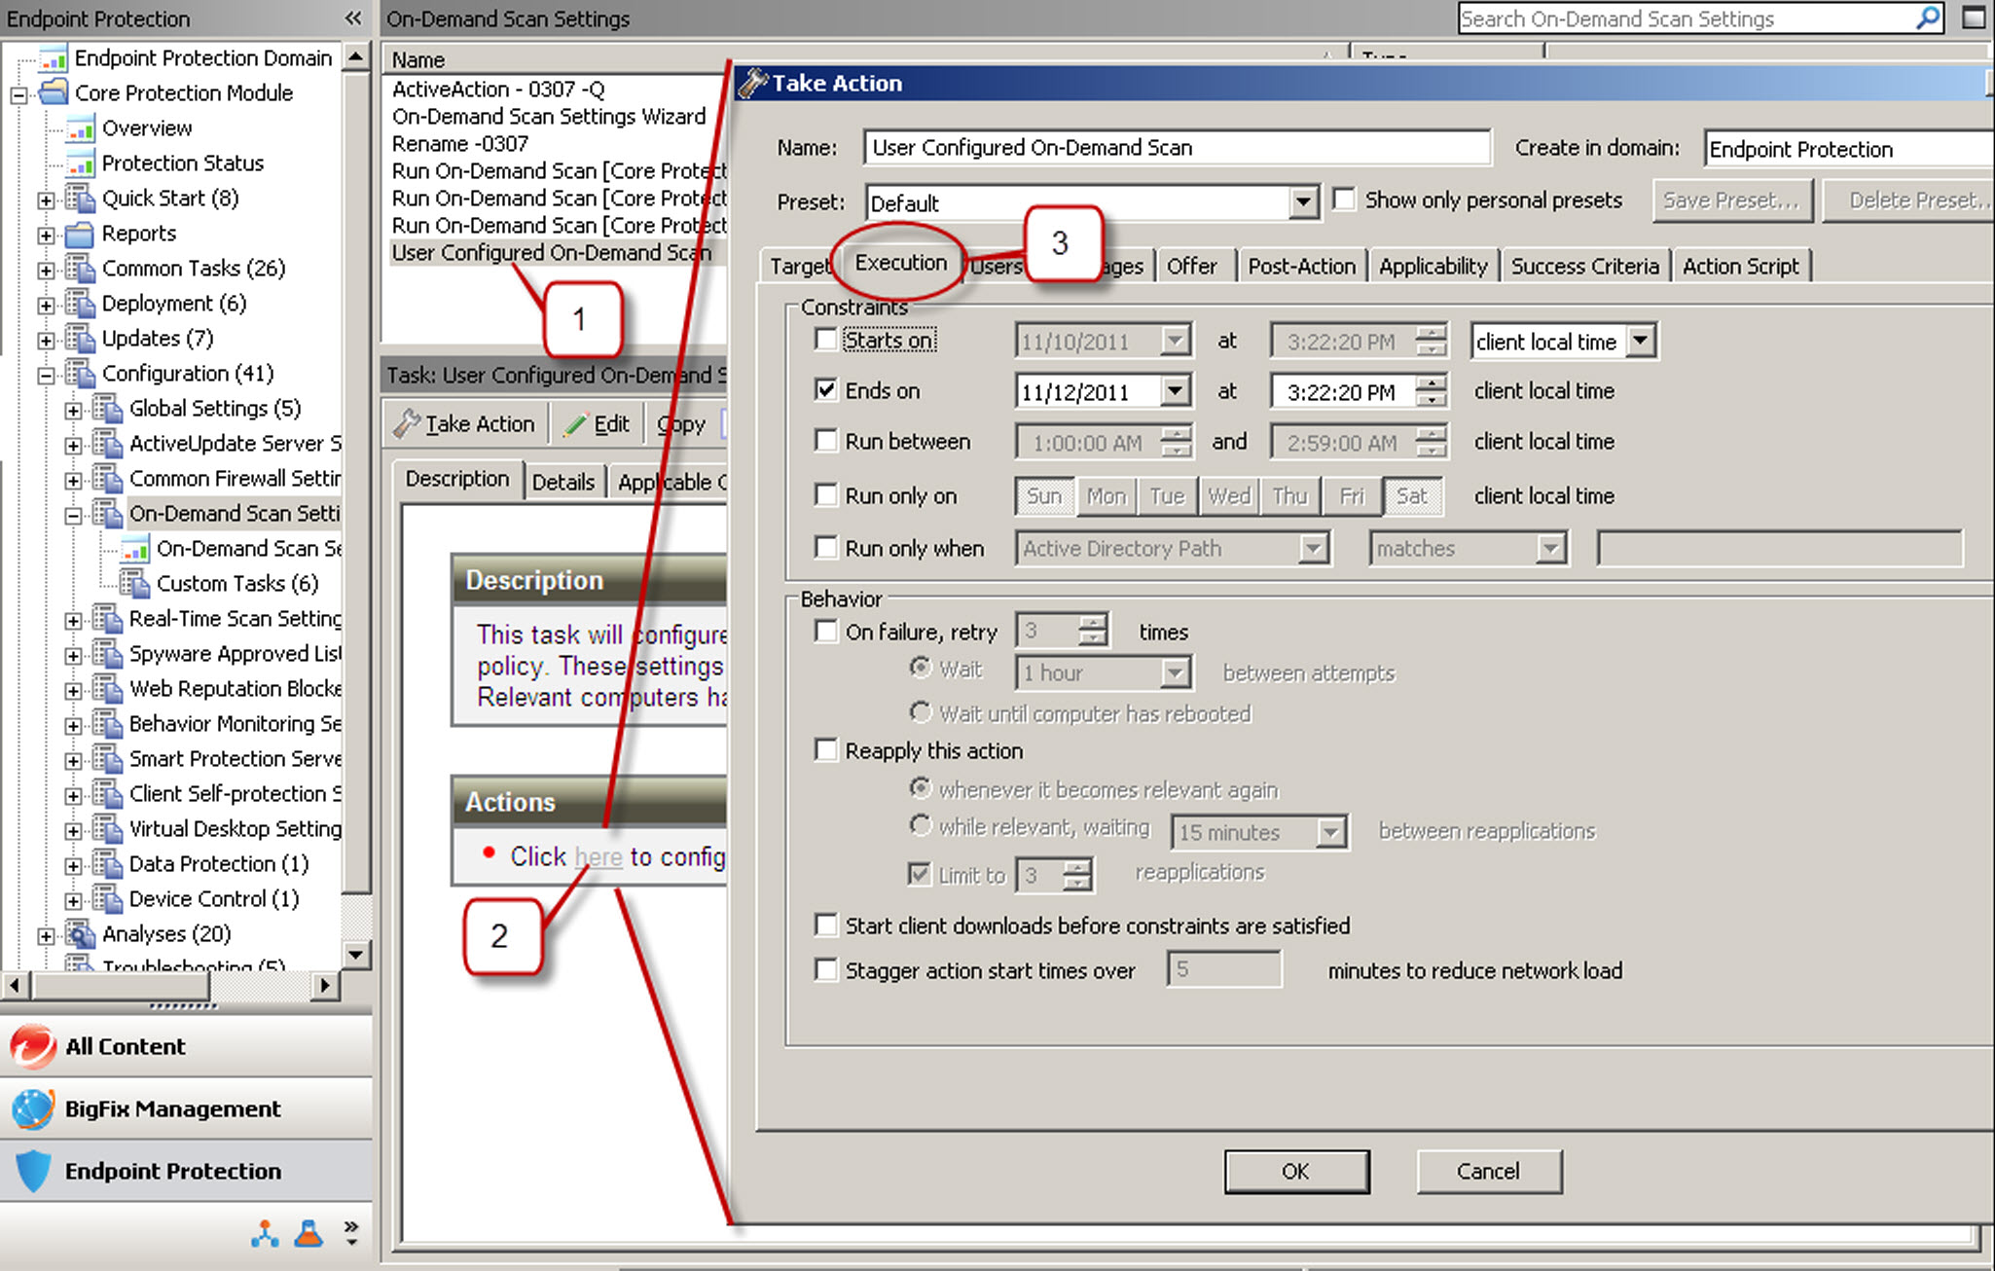The width and height of the screenshot is (1995, 1271).
Task: Click the search magnifier icon
Action: 1927,18
